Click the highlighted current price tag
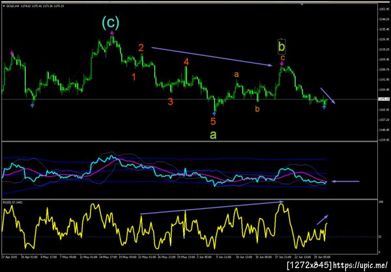The width and height of the screenshot is (391, 272). pos(383,99)
